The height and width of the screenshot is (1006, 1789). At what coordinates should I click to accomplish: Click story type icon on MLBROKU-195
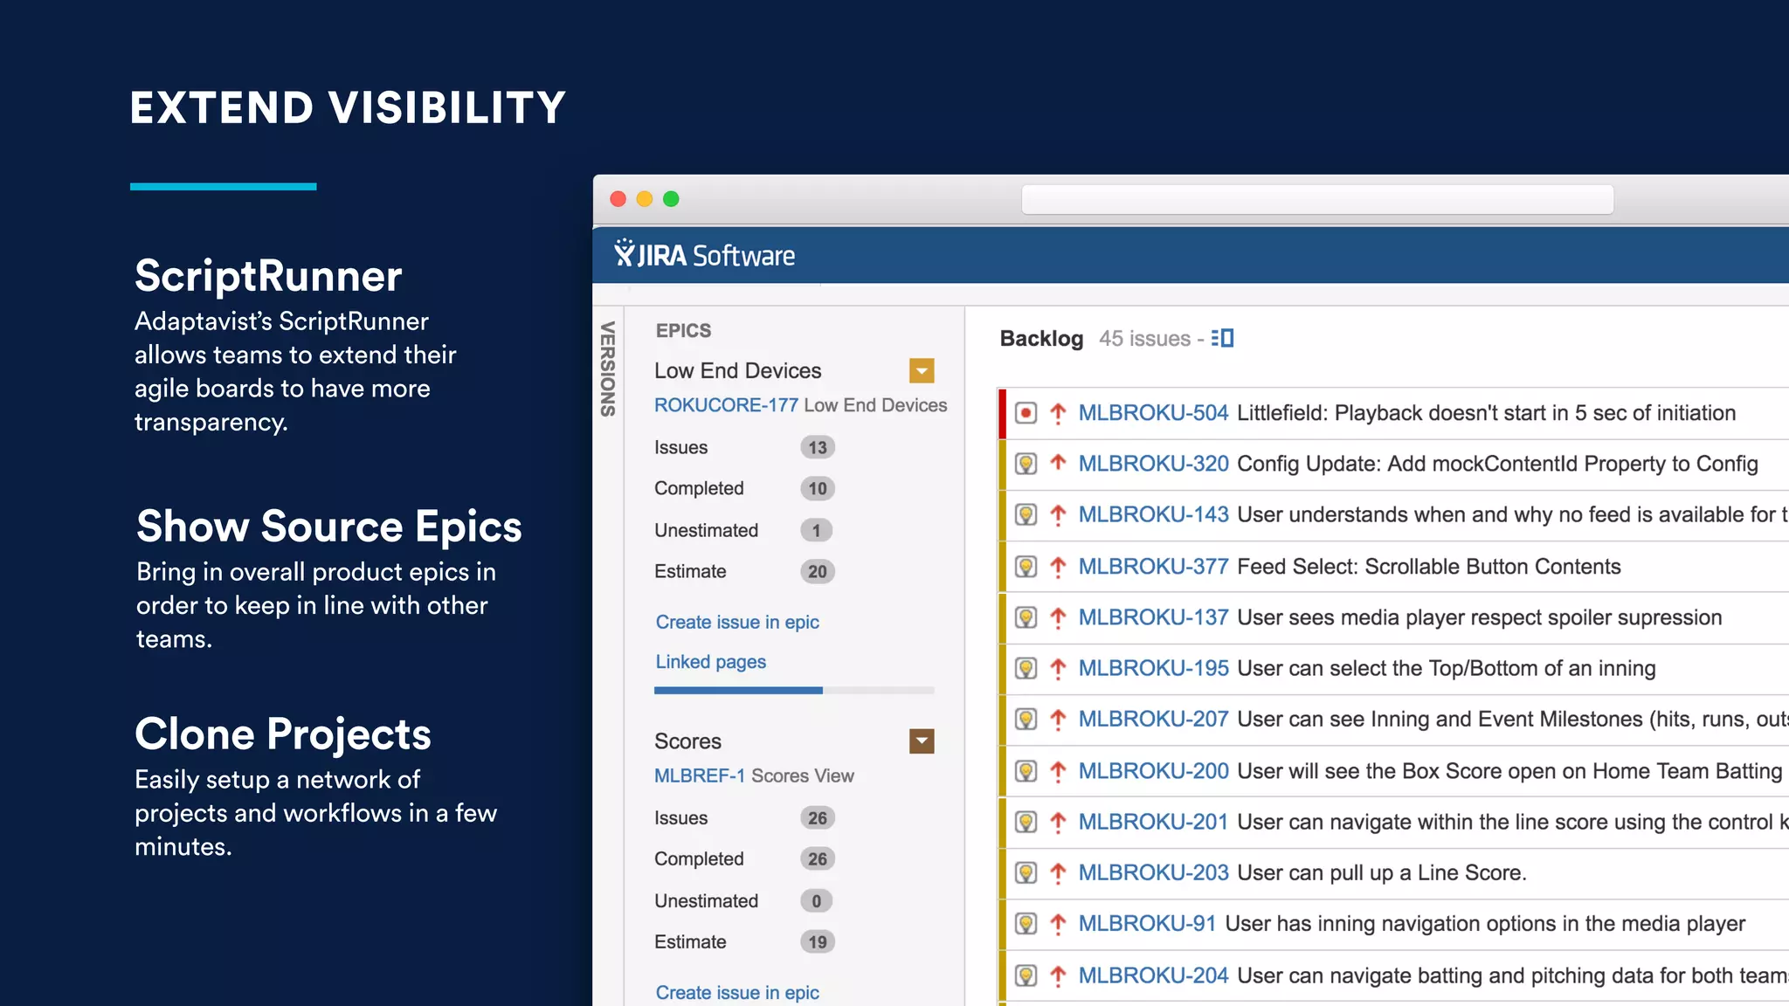1026,668
